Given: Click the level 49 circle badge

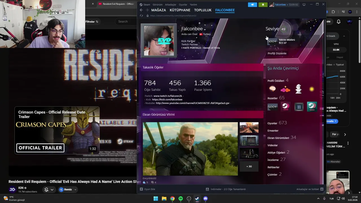Looking at the screenshot, I should coord(283,29).
